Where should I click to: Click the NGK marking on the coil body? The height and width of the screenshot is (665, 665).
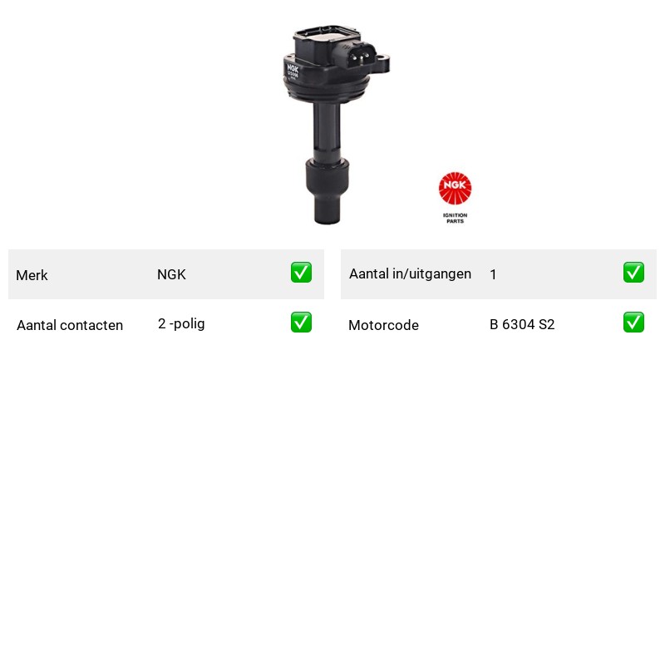[x=293, y=69]
